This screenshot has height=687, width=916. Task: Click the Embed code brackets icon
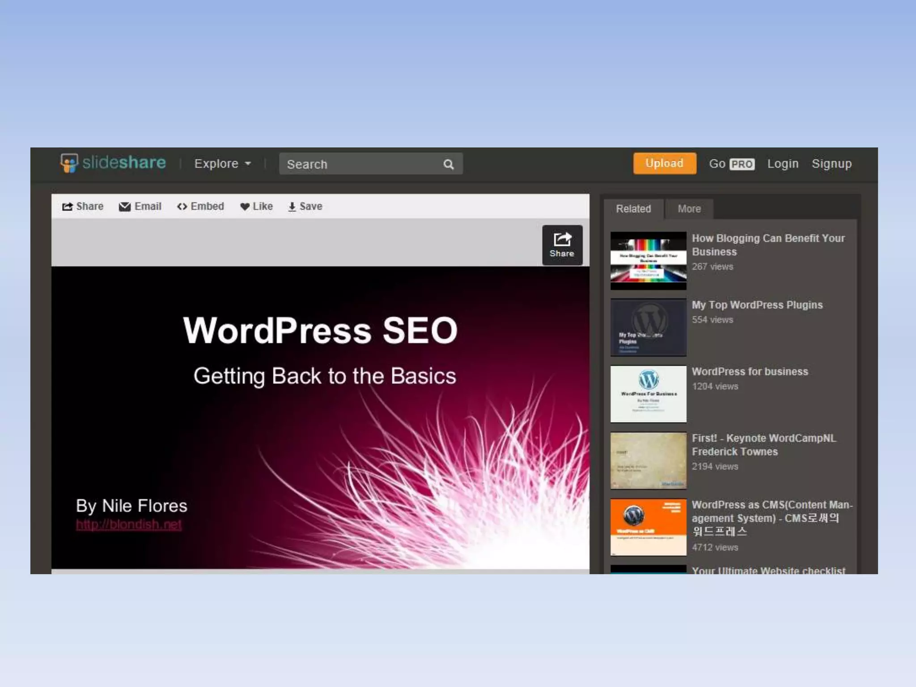pyautogui.click(x=182, y=207)
